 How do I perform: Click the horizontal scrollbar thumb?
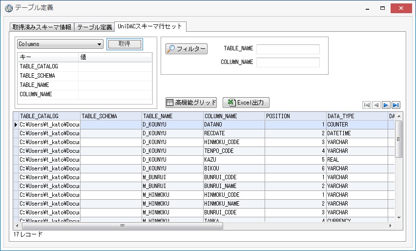(123, 226)
